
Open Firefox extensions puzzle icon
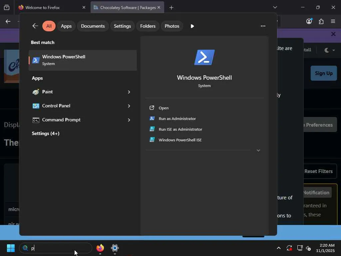[321, 21]
